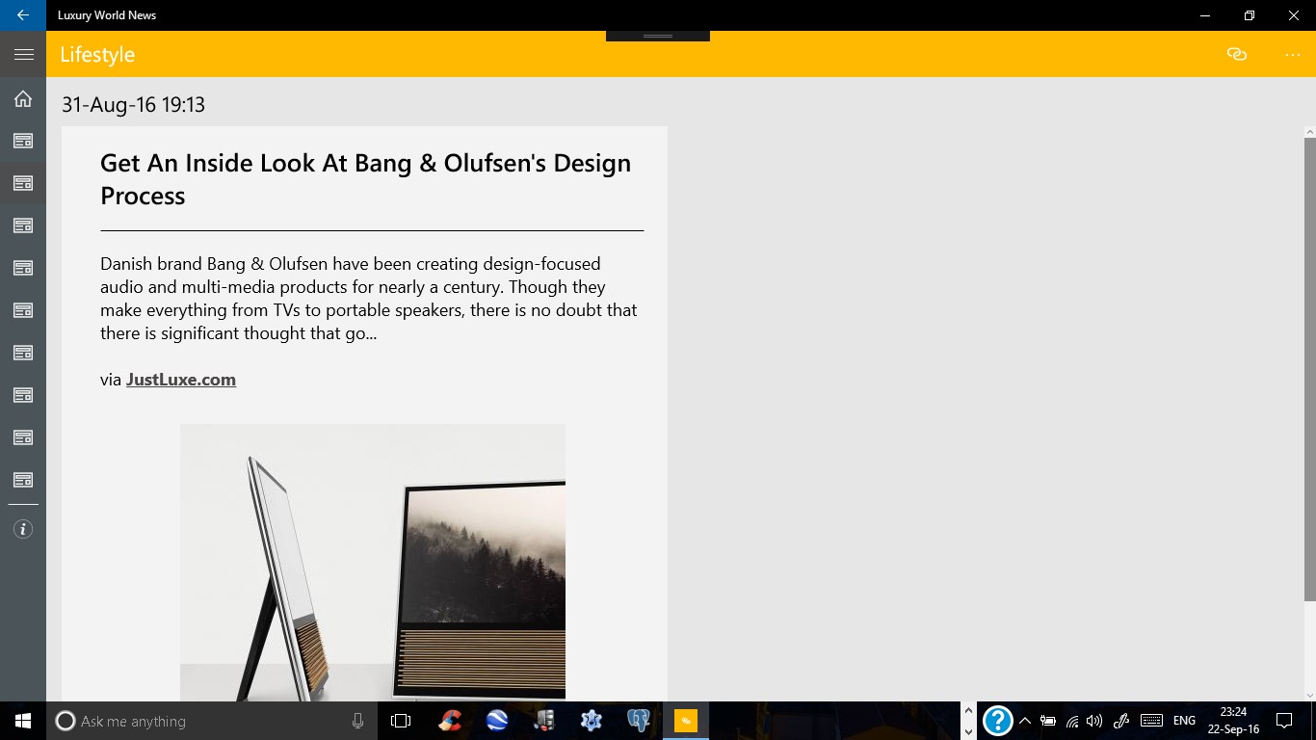Click the Cortana microphone icon

pyautogui.click(x=357, y=721)
